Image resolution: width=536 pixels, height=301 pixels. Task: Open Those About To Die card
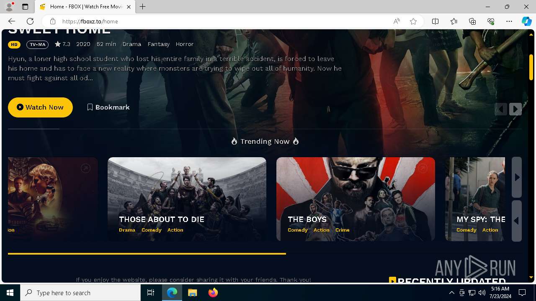click(x=187, y=199)
